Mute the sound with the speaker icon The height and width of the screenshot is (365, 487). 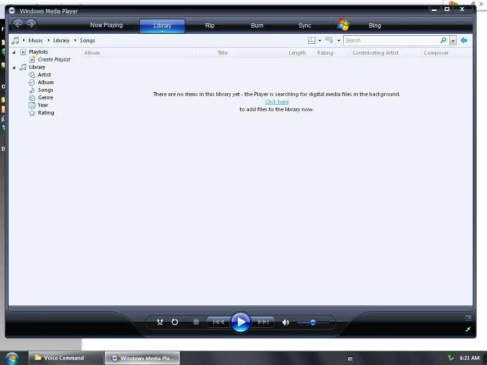285,322
